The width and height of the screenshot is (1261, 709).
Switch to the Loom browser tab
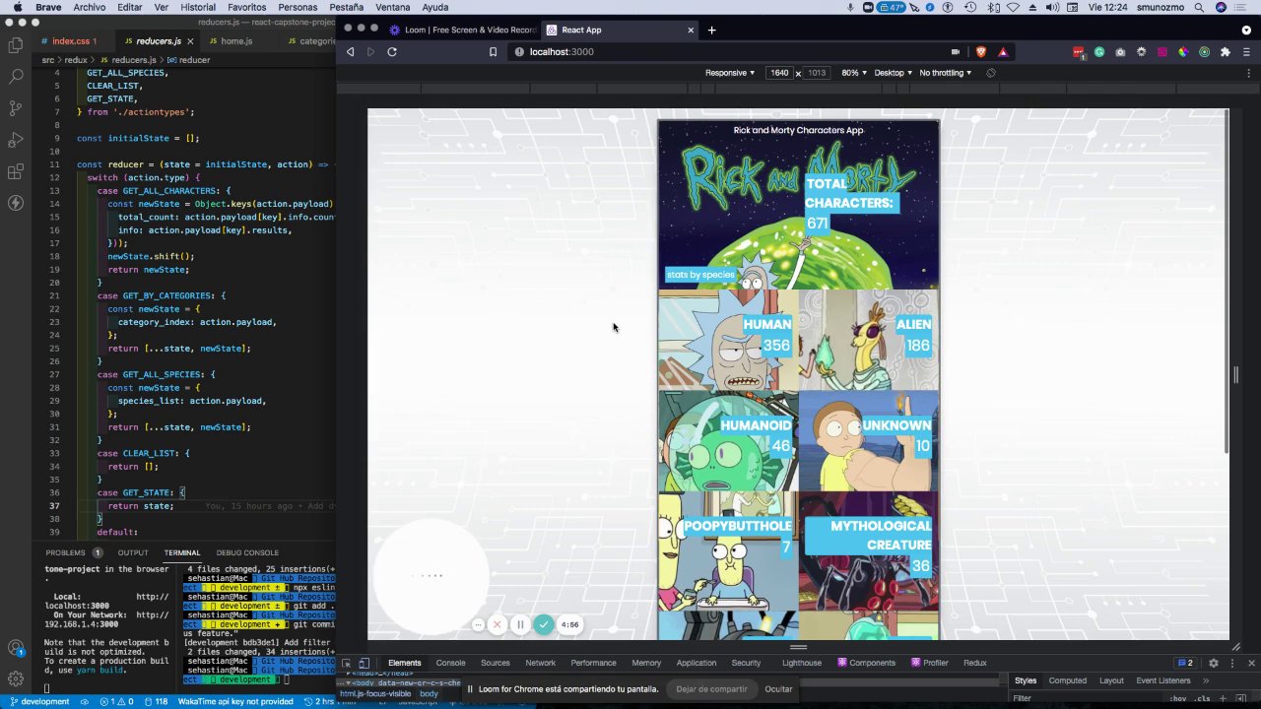(x=462, y=30)
